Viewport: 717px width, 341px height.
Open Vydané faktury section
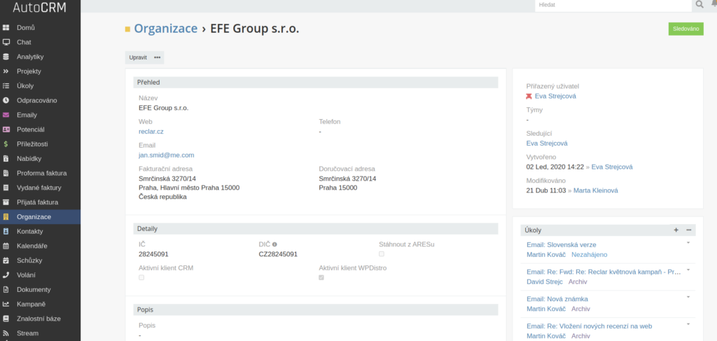tap(40, 188)
